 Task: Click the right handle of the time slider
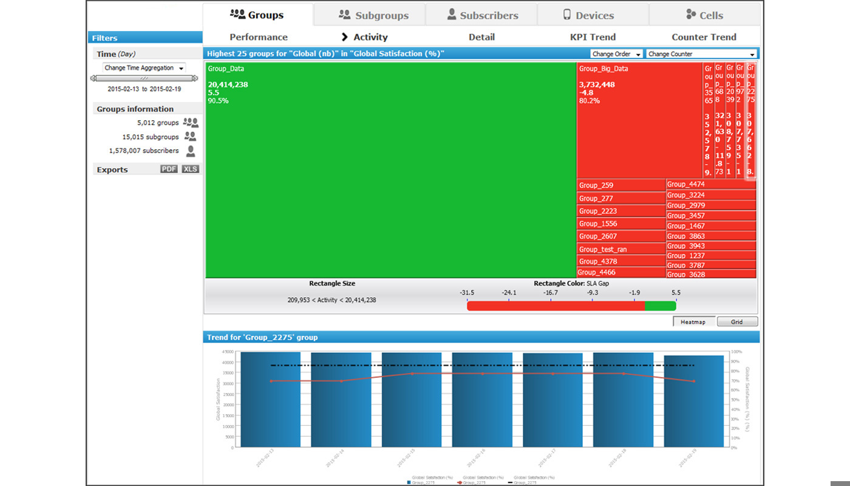[x=195, y=78]
